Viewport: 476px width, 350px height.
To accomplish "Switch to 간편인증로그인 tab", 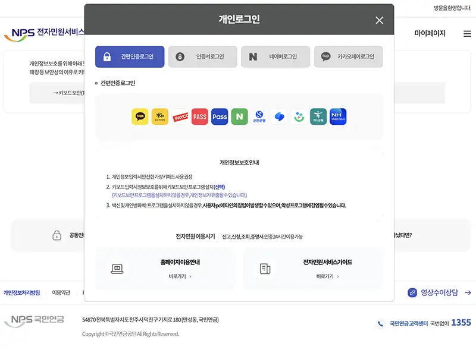I will pos(130,56).
